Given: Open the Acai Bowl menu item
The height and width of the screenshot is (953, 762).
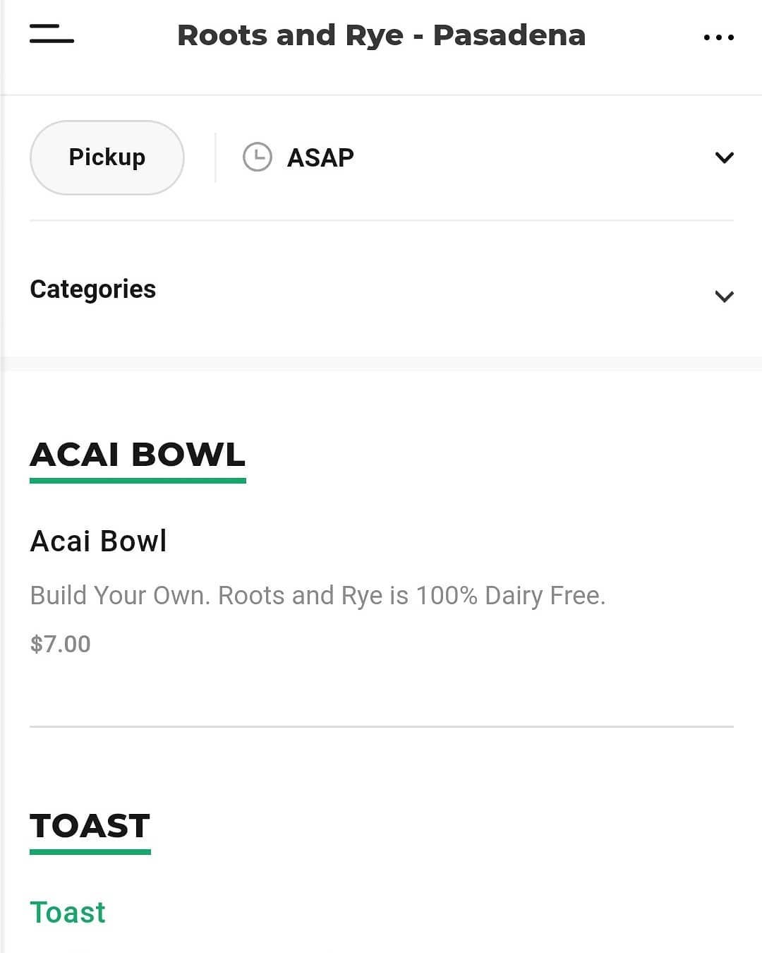Looking at the screenshot, I should pyautogui.click(x=98, y=541).
